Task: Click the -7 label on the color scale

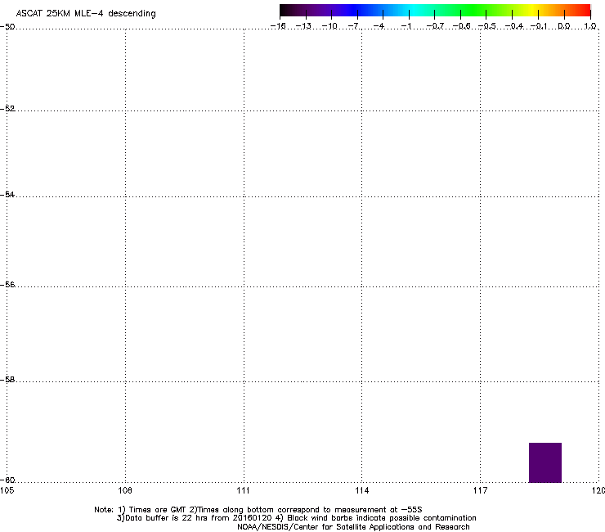Action: pyautogui.click(x=354, y=26)
